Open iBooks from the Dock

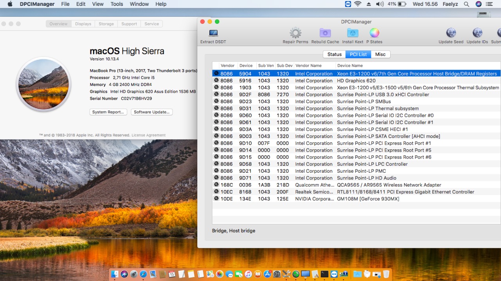(258, 274)
